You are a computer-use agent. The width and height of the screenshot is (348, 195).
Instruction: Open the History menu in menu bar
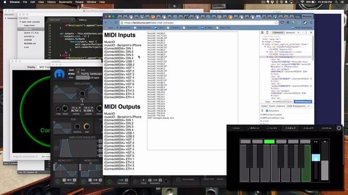(51, 2)
